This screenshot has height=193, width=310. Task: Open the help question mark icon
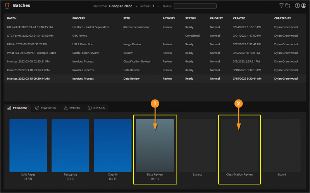tap(297, 6)
